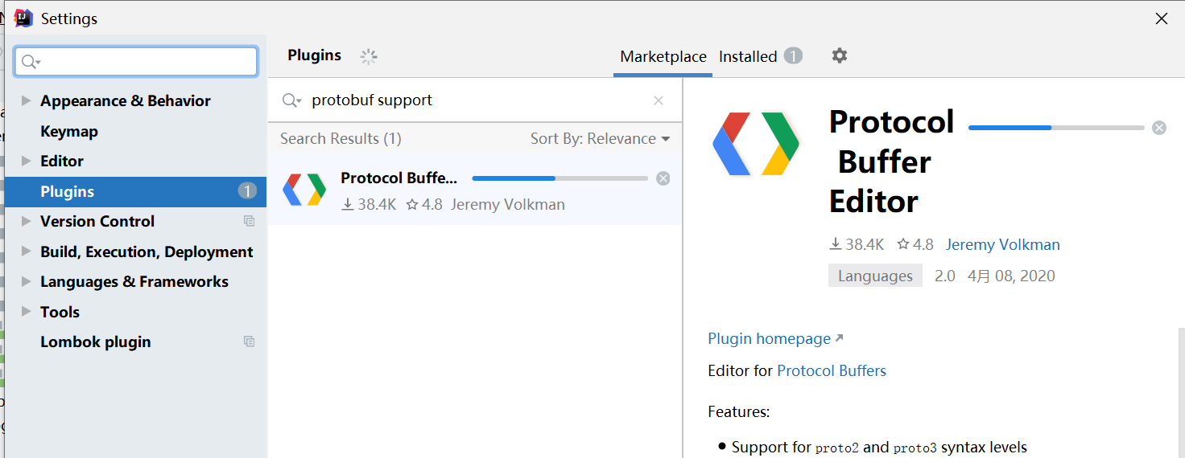Screen dimensions: 1185x458
Task: Click the version 2.0 text
Action: 945,276
